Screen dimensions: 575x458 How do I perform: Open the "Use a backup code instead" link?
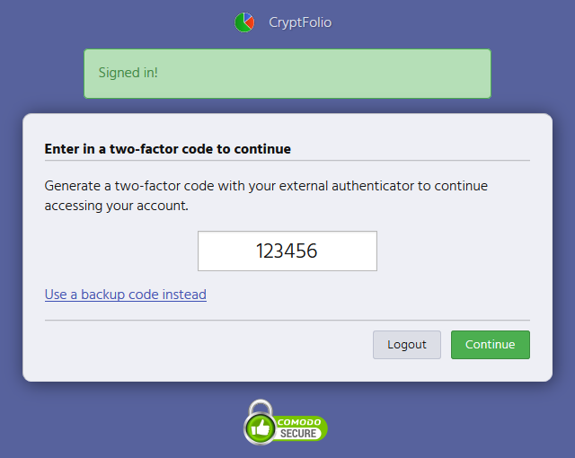(x=126, y=295)
